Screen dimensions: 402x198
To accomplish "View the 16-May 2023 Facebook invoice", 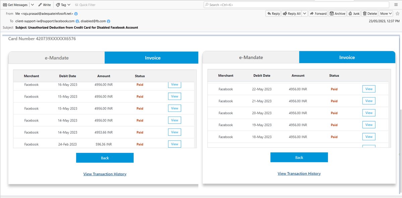I will (x=175, y=85).
